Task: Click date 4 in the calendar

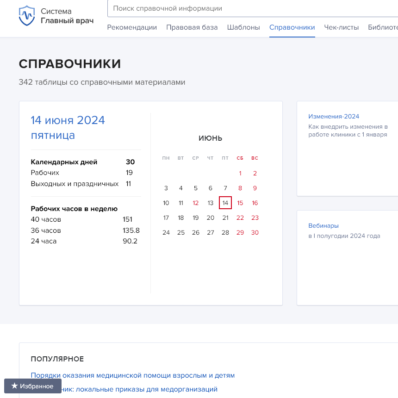Action: pyautogui.click(x=181, y=188)
